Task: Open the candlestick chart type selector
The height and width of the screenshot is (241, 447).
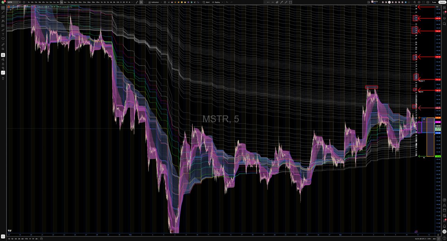Action: (141, 2)
